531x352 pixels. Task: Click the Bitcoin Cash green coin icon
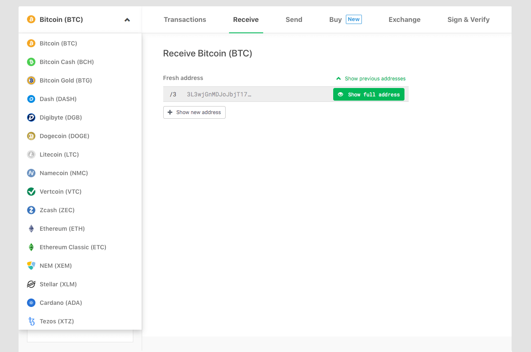pyautogui.click(x=31, y=62)
